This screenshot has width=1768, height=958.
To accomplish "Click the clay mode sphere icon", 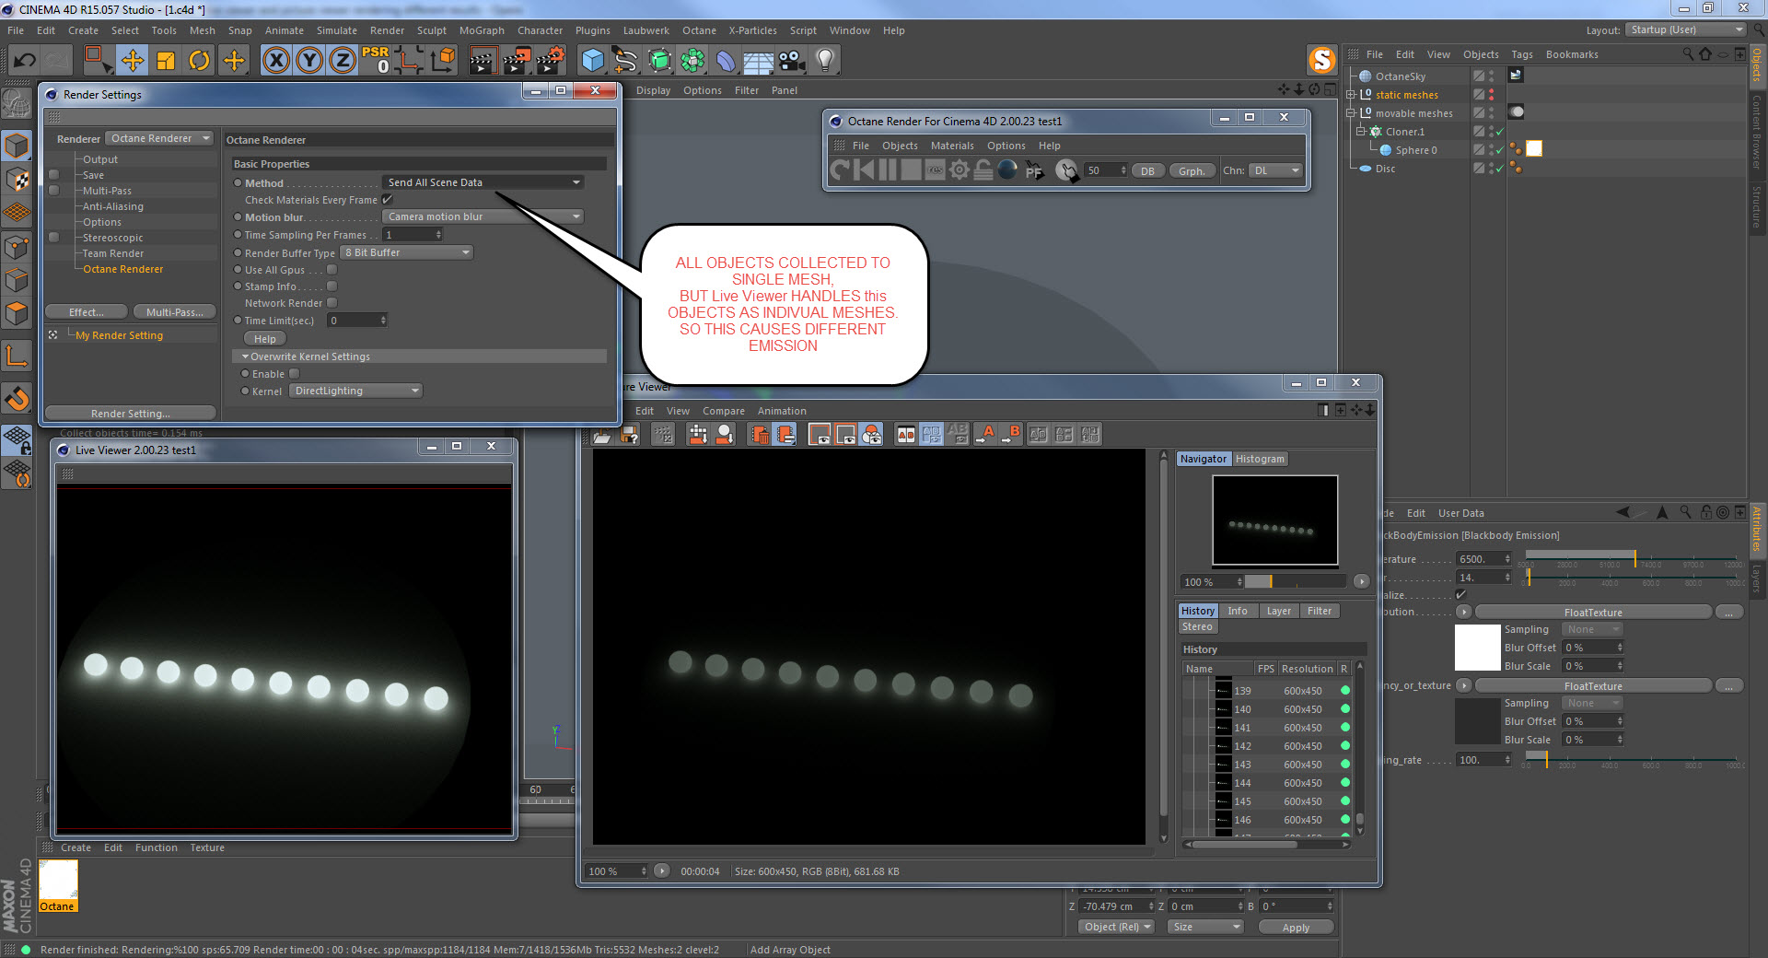I will (x=1007, y=170).
